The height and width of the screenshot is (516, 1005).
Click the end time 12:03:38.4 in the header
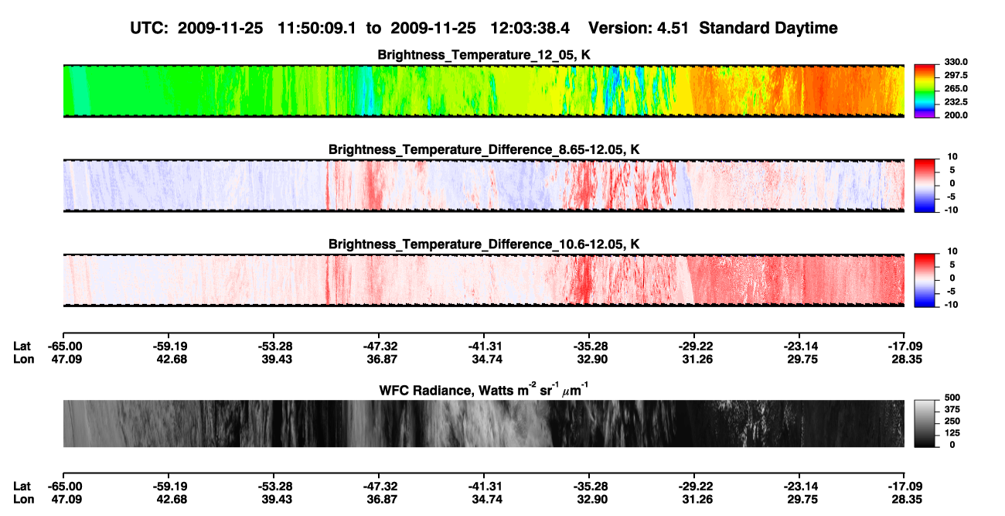tap(530, 28)
